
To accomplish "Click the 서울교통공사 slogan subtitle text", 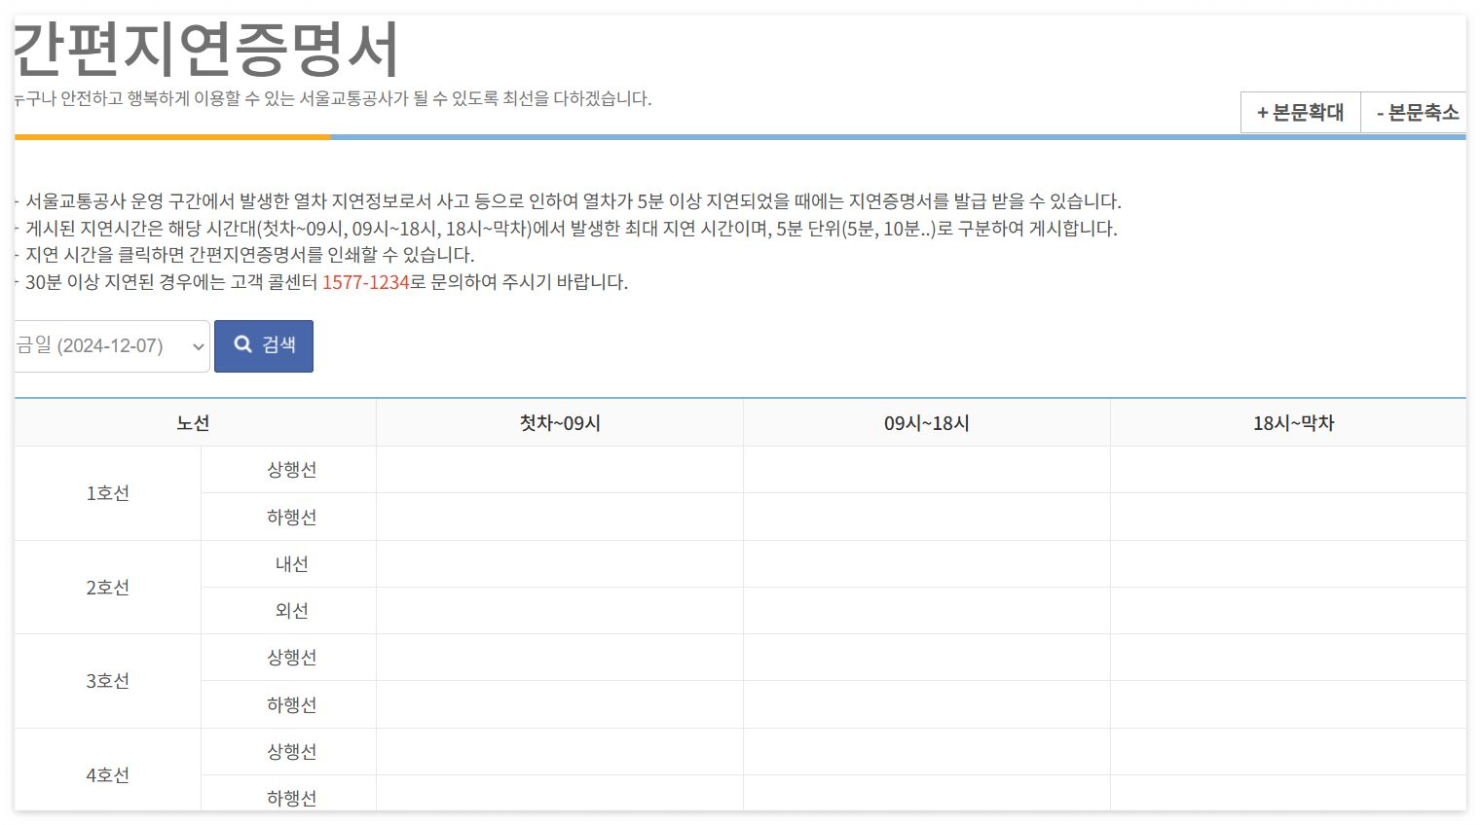I will [333, 98].
